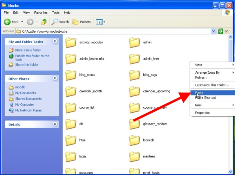Viewport: 235px width, 175px height.
Task: Select the db folder icon
Action: 71,124
